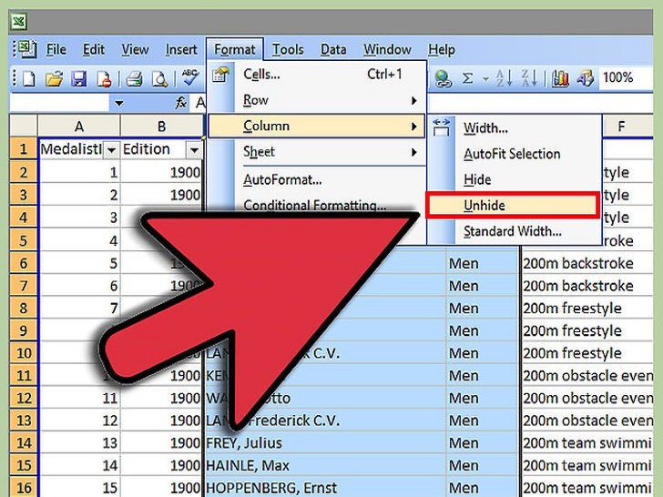
Task: Select Unhide in Column submenu
Action: 513,206
